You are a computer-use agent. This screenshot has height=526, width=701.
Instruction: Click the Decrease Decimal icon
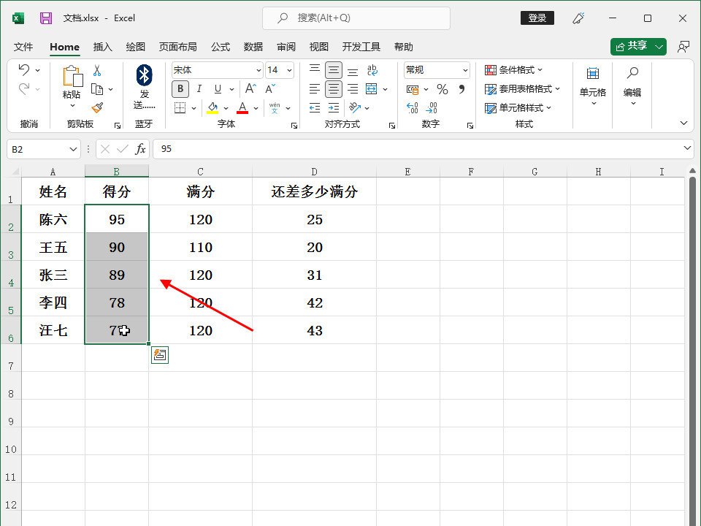pos(432,108)
